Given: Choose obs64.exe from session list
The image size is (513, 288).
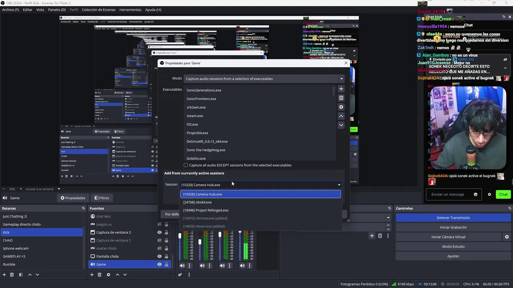Looking at the screenshot, I should 261,202.
